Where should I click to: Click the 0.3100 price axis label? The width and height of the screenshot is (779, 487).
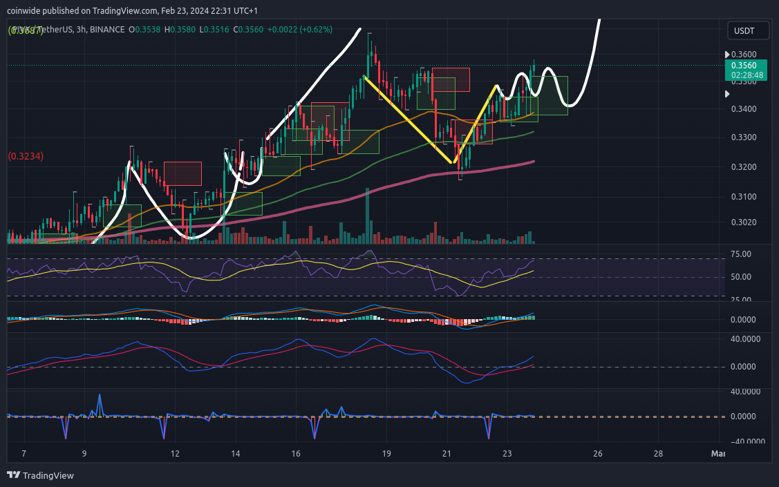744,197
